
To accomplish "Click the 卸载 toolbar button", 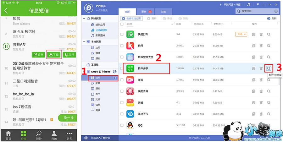I will point(183,19).
